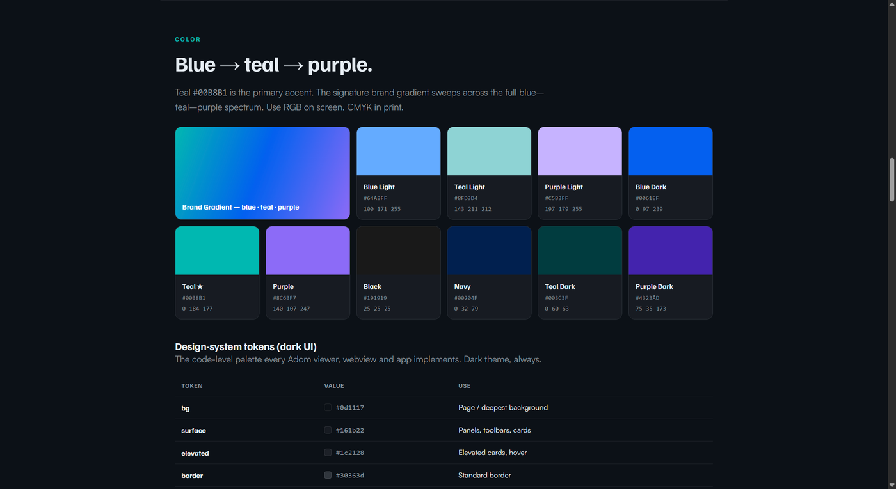
Task: Click the #161b22 hex value
Action: point(350,430)
